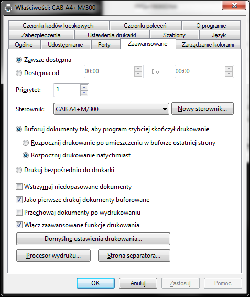Uncheck Jako pierwsze drukuj dokumenty buforowane
Screen dimensions: 250x297
[19, 200]
